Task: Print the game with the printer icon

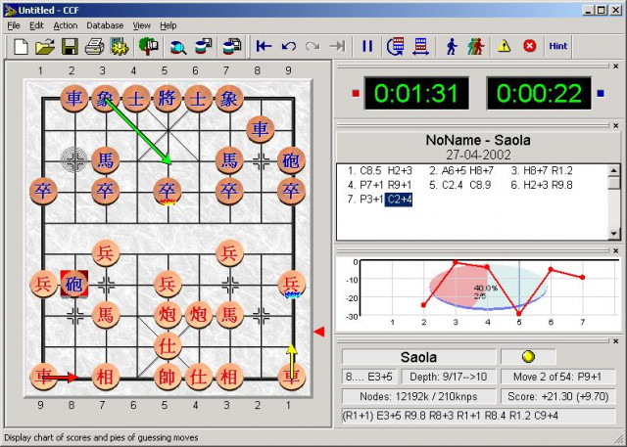Action: (x=94, y=46)
